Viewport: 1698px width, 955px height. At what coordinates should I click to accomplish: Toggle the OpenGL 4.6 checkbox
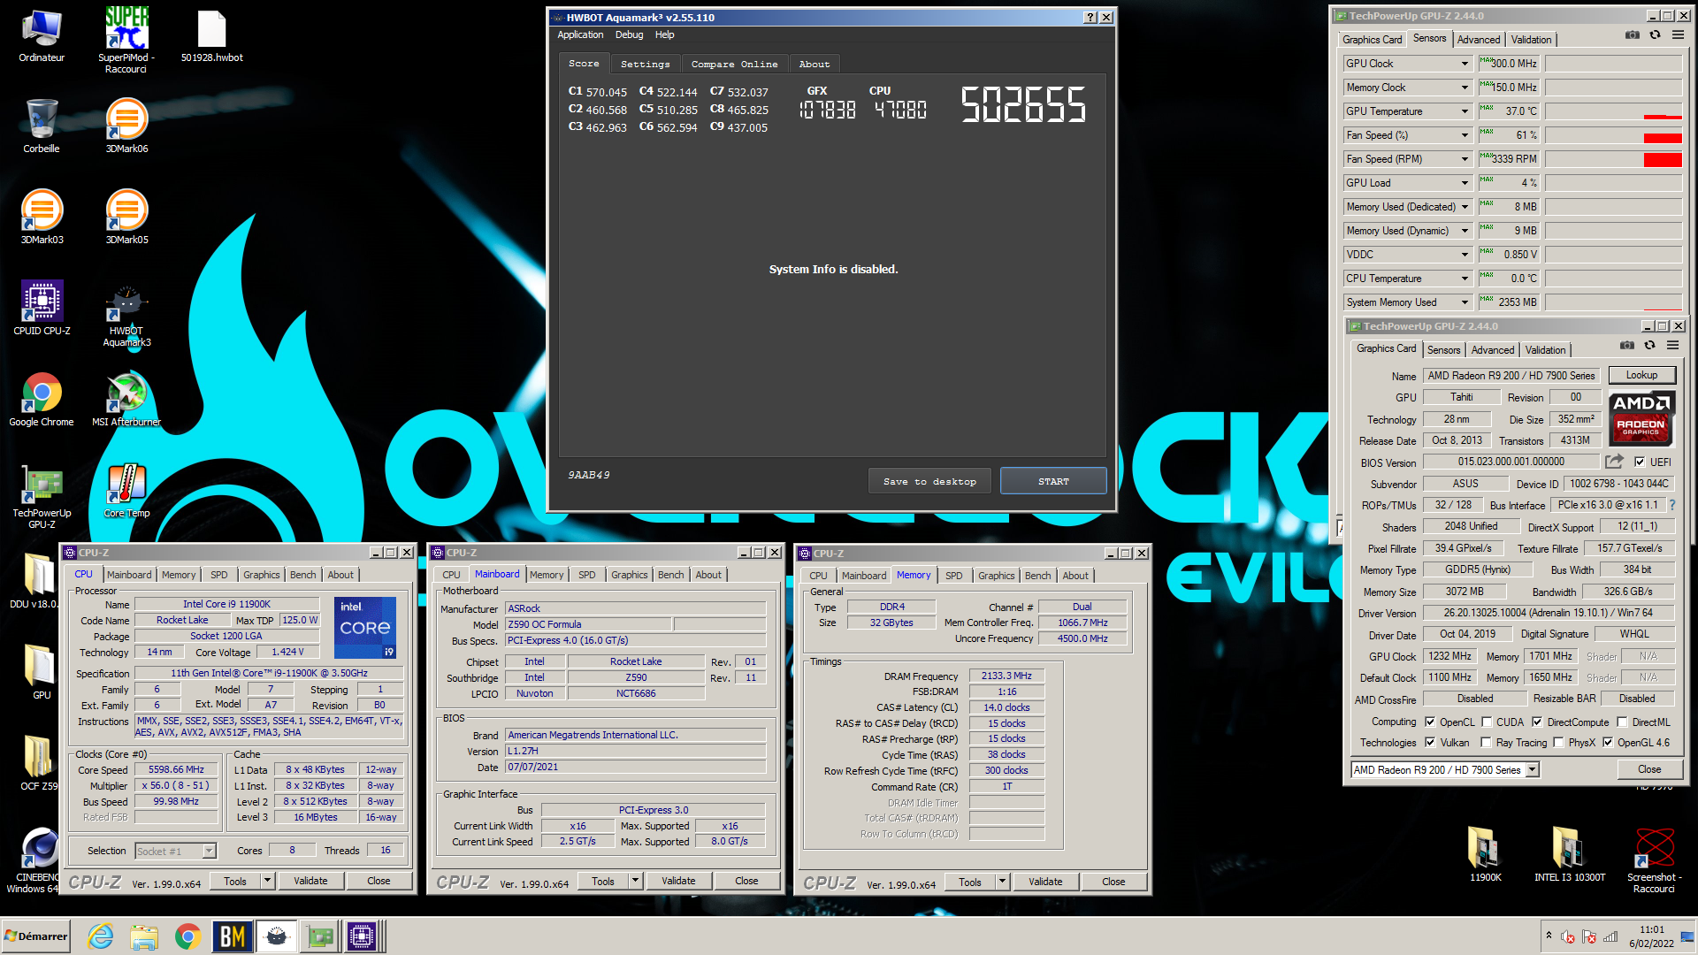point(1608,742)
